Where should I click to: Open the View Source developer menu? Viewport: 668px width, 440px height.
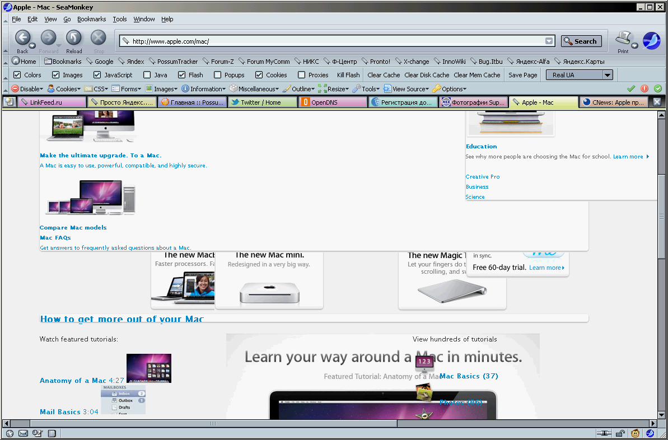[407, 89]
